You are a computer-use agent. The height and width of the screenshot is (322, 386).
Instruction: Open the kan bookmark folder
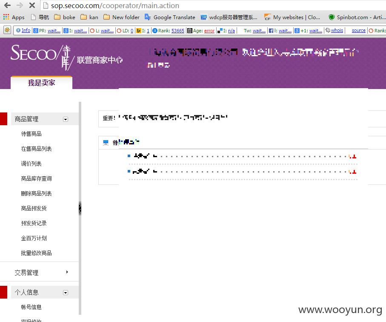(90, 17)
